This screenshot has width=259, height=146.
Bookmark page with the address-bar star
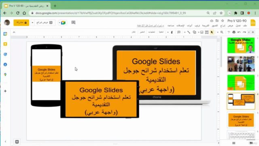click(x=221, y=13)
